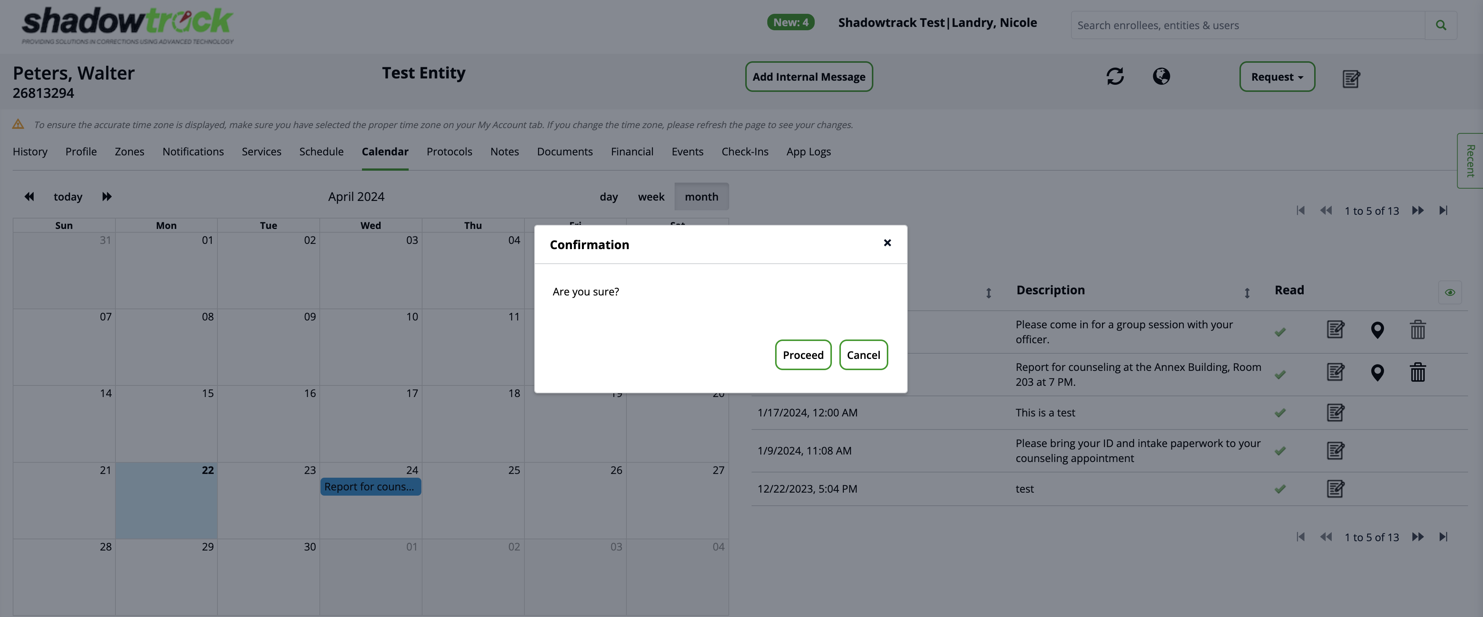
Task: Toggle the eye visibility icon above the table
Action: coord(1450,292)
